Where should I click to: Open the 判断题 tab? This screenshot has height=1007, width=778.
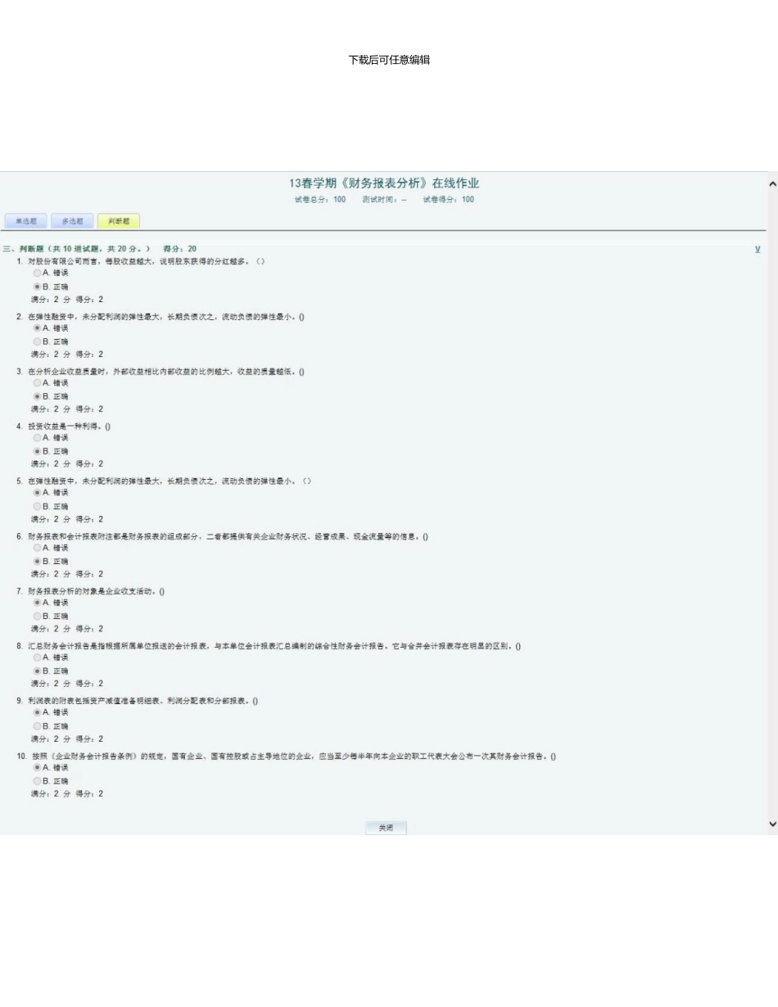(119, 221)
